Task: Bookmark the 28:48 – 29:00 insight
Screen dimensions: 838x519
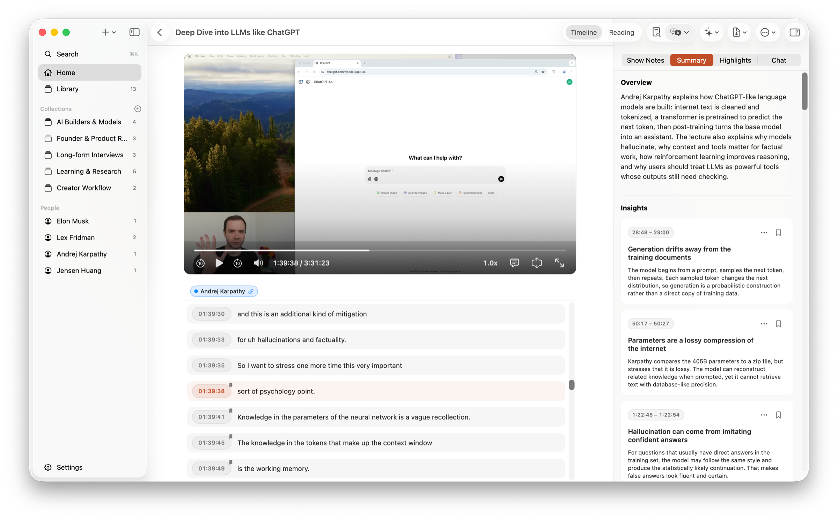Action: 778,233
